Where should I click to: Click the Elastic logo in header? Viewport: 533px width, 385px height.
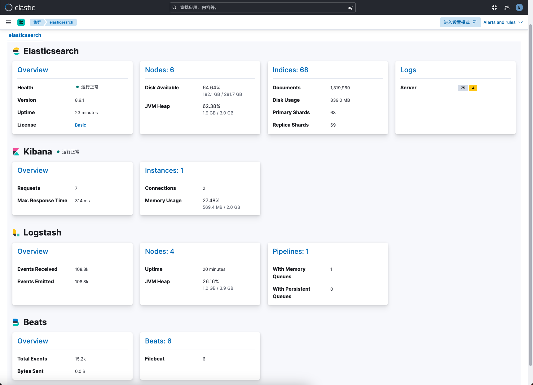pyautogui.click(x=20, y=7)
